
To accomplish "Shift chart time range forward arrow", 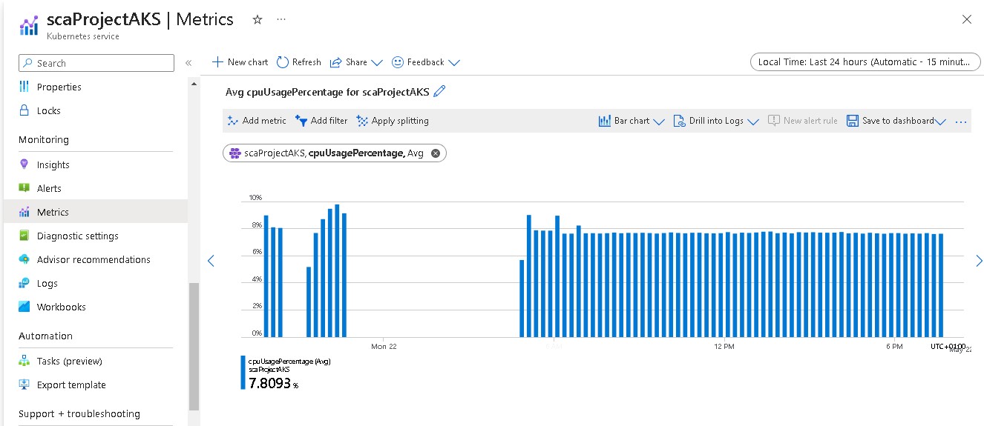I will click(979, 261).
